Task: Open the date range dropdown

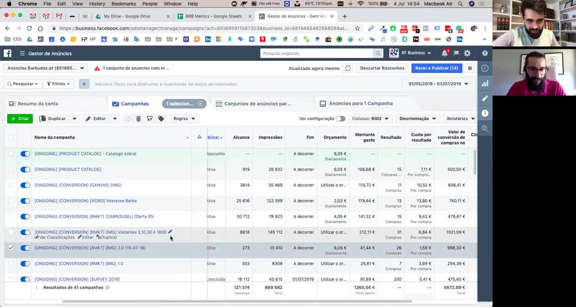Action: 438,84
